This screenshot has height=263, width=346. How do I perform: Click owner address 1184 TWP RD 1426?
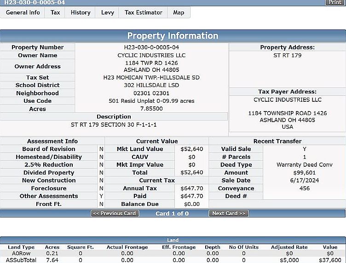point(151,63)
